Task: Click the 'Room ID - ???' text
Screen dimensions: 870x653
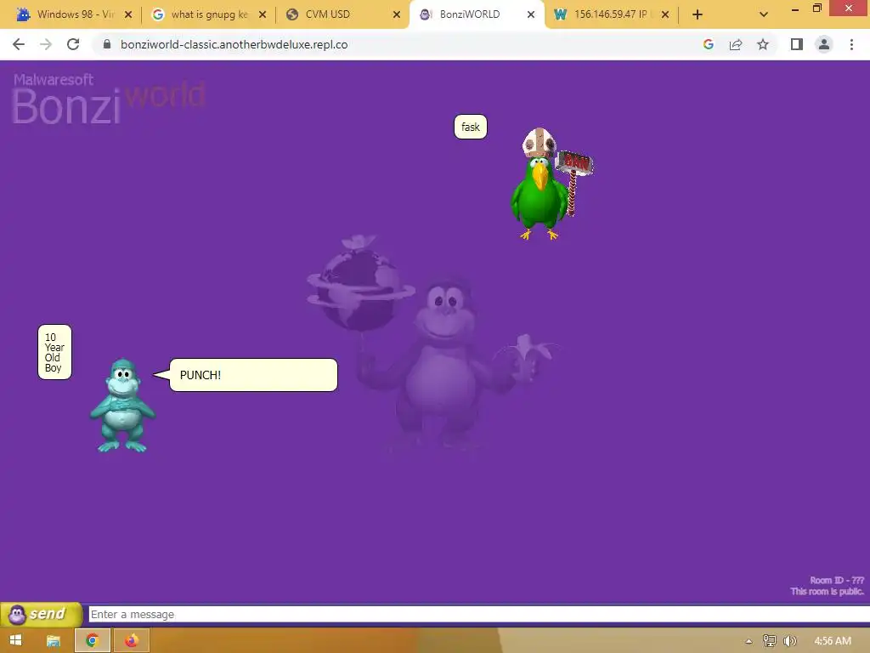Action: [x=837, y=580]
